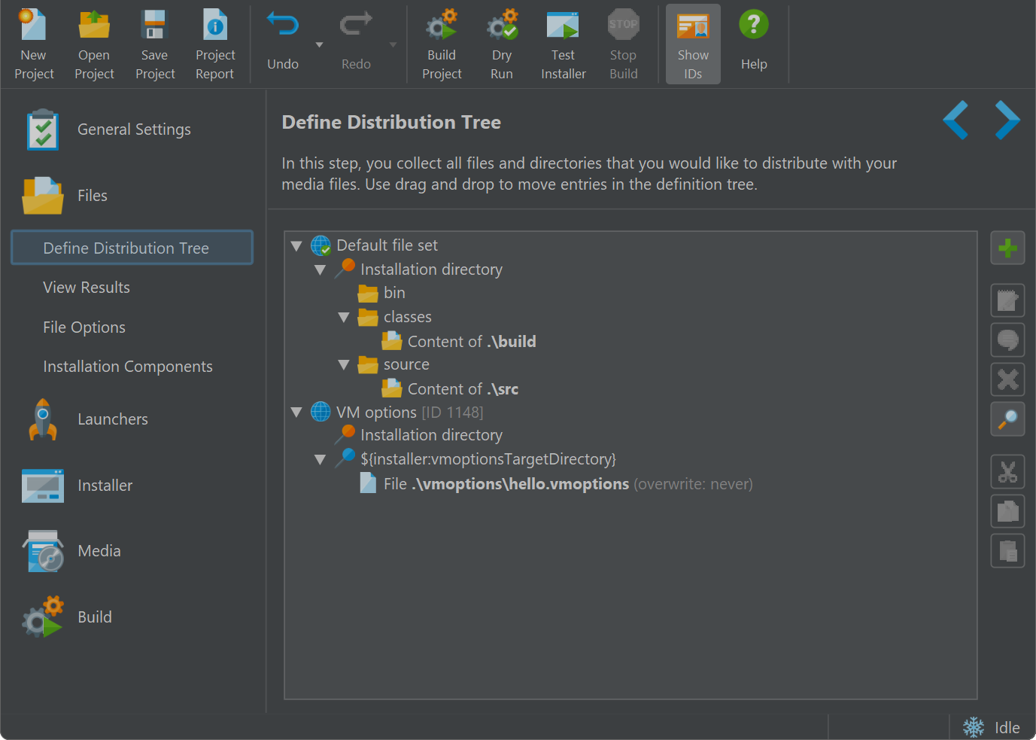Select Content of .\src entry
Screen dimensions: 1036x740
[x=450, y=388]
